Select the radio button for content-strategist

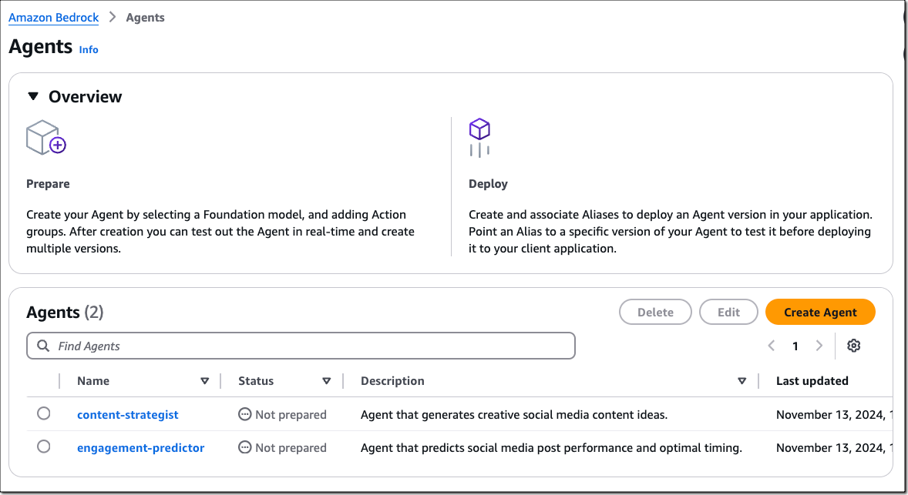click(x=43, y=414)
